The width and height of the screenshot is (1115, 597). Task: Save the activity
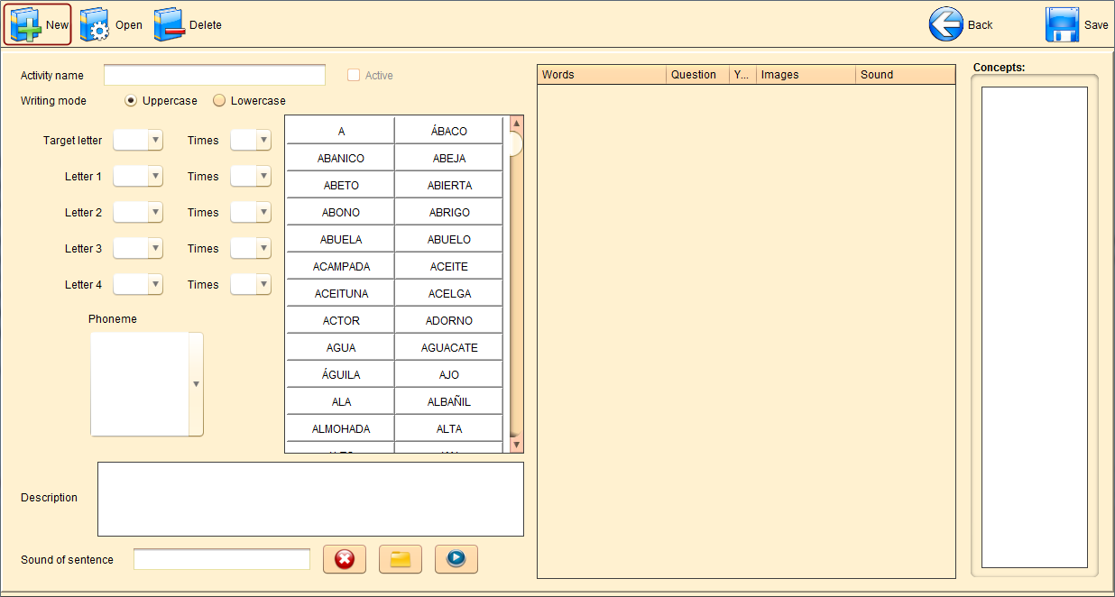pos(1076,24)
